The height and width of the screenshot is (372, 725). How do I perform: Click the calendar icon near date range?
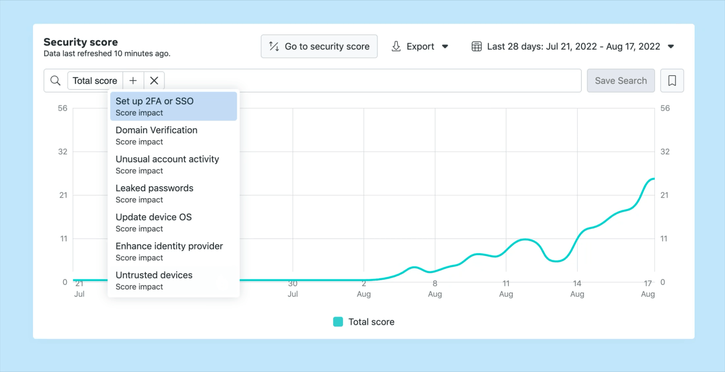tap(476, 46)
